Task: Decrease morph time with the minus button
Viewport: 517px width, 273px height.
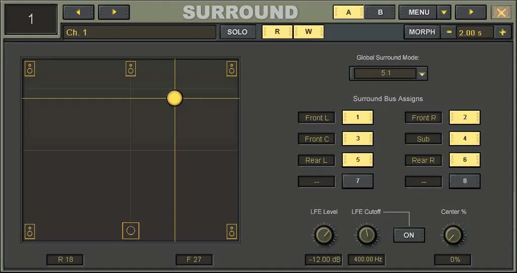Action: pos(449,32)
